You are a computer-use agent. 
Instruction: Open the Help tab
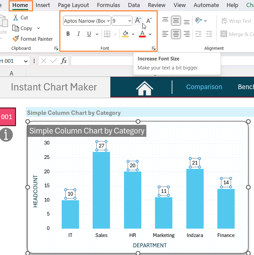click(233, 5)
